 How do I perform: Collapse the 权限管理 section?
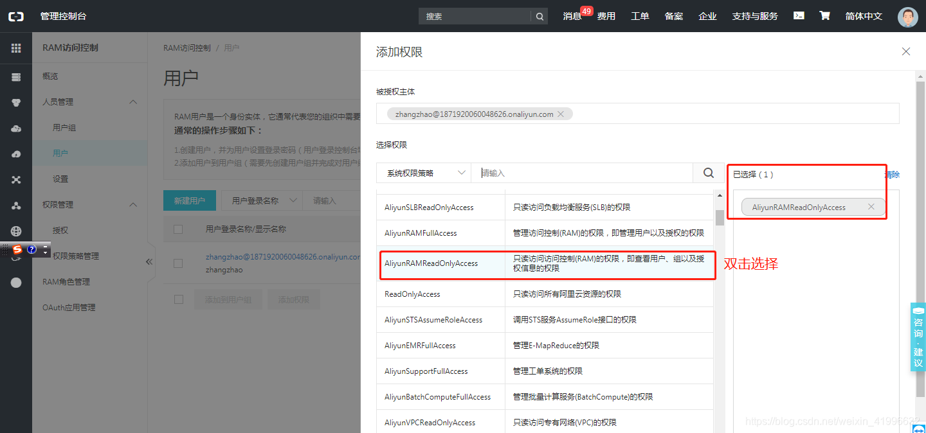pos(133,204)
